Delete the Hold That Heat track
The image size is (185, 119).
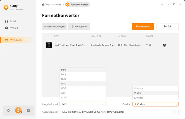pyautogui.click(x=164, y=45)
